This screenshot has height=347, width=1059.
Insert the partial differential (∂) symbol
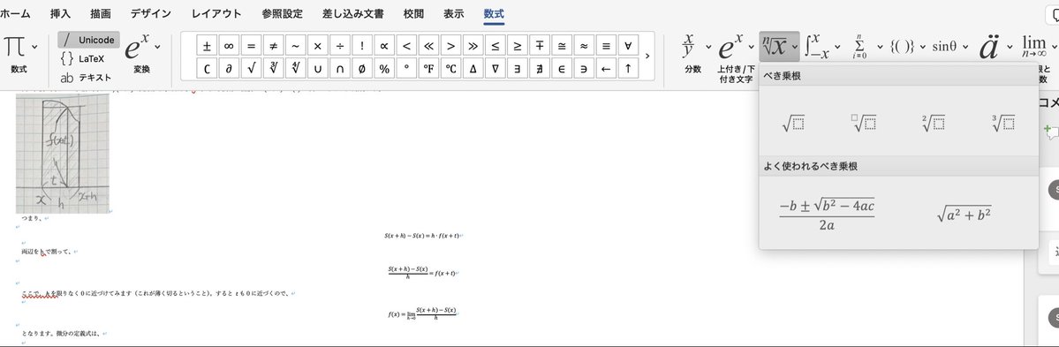pyautogui.click(x=229, y=68)
